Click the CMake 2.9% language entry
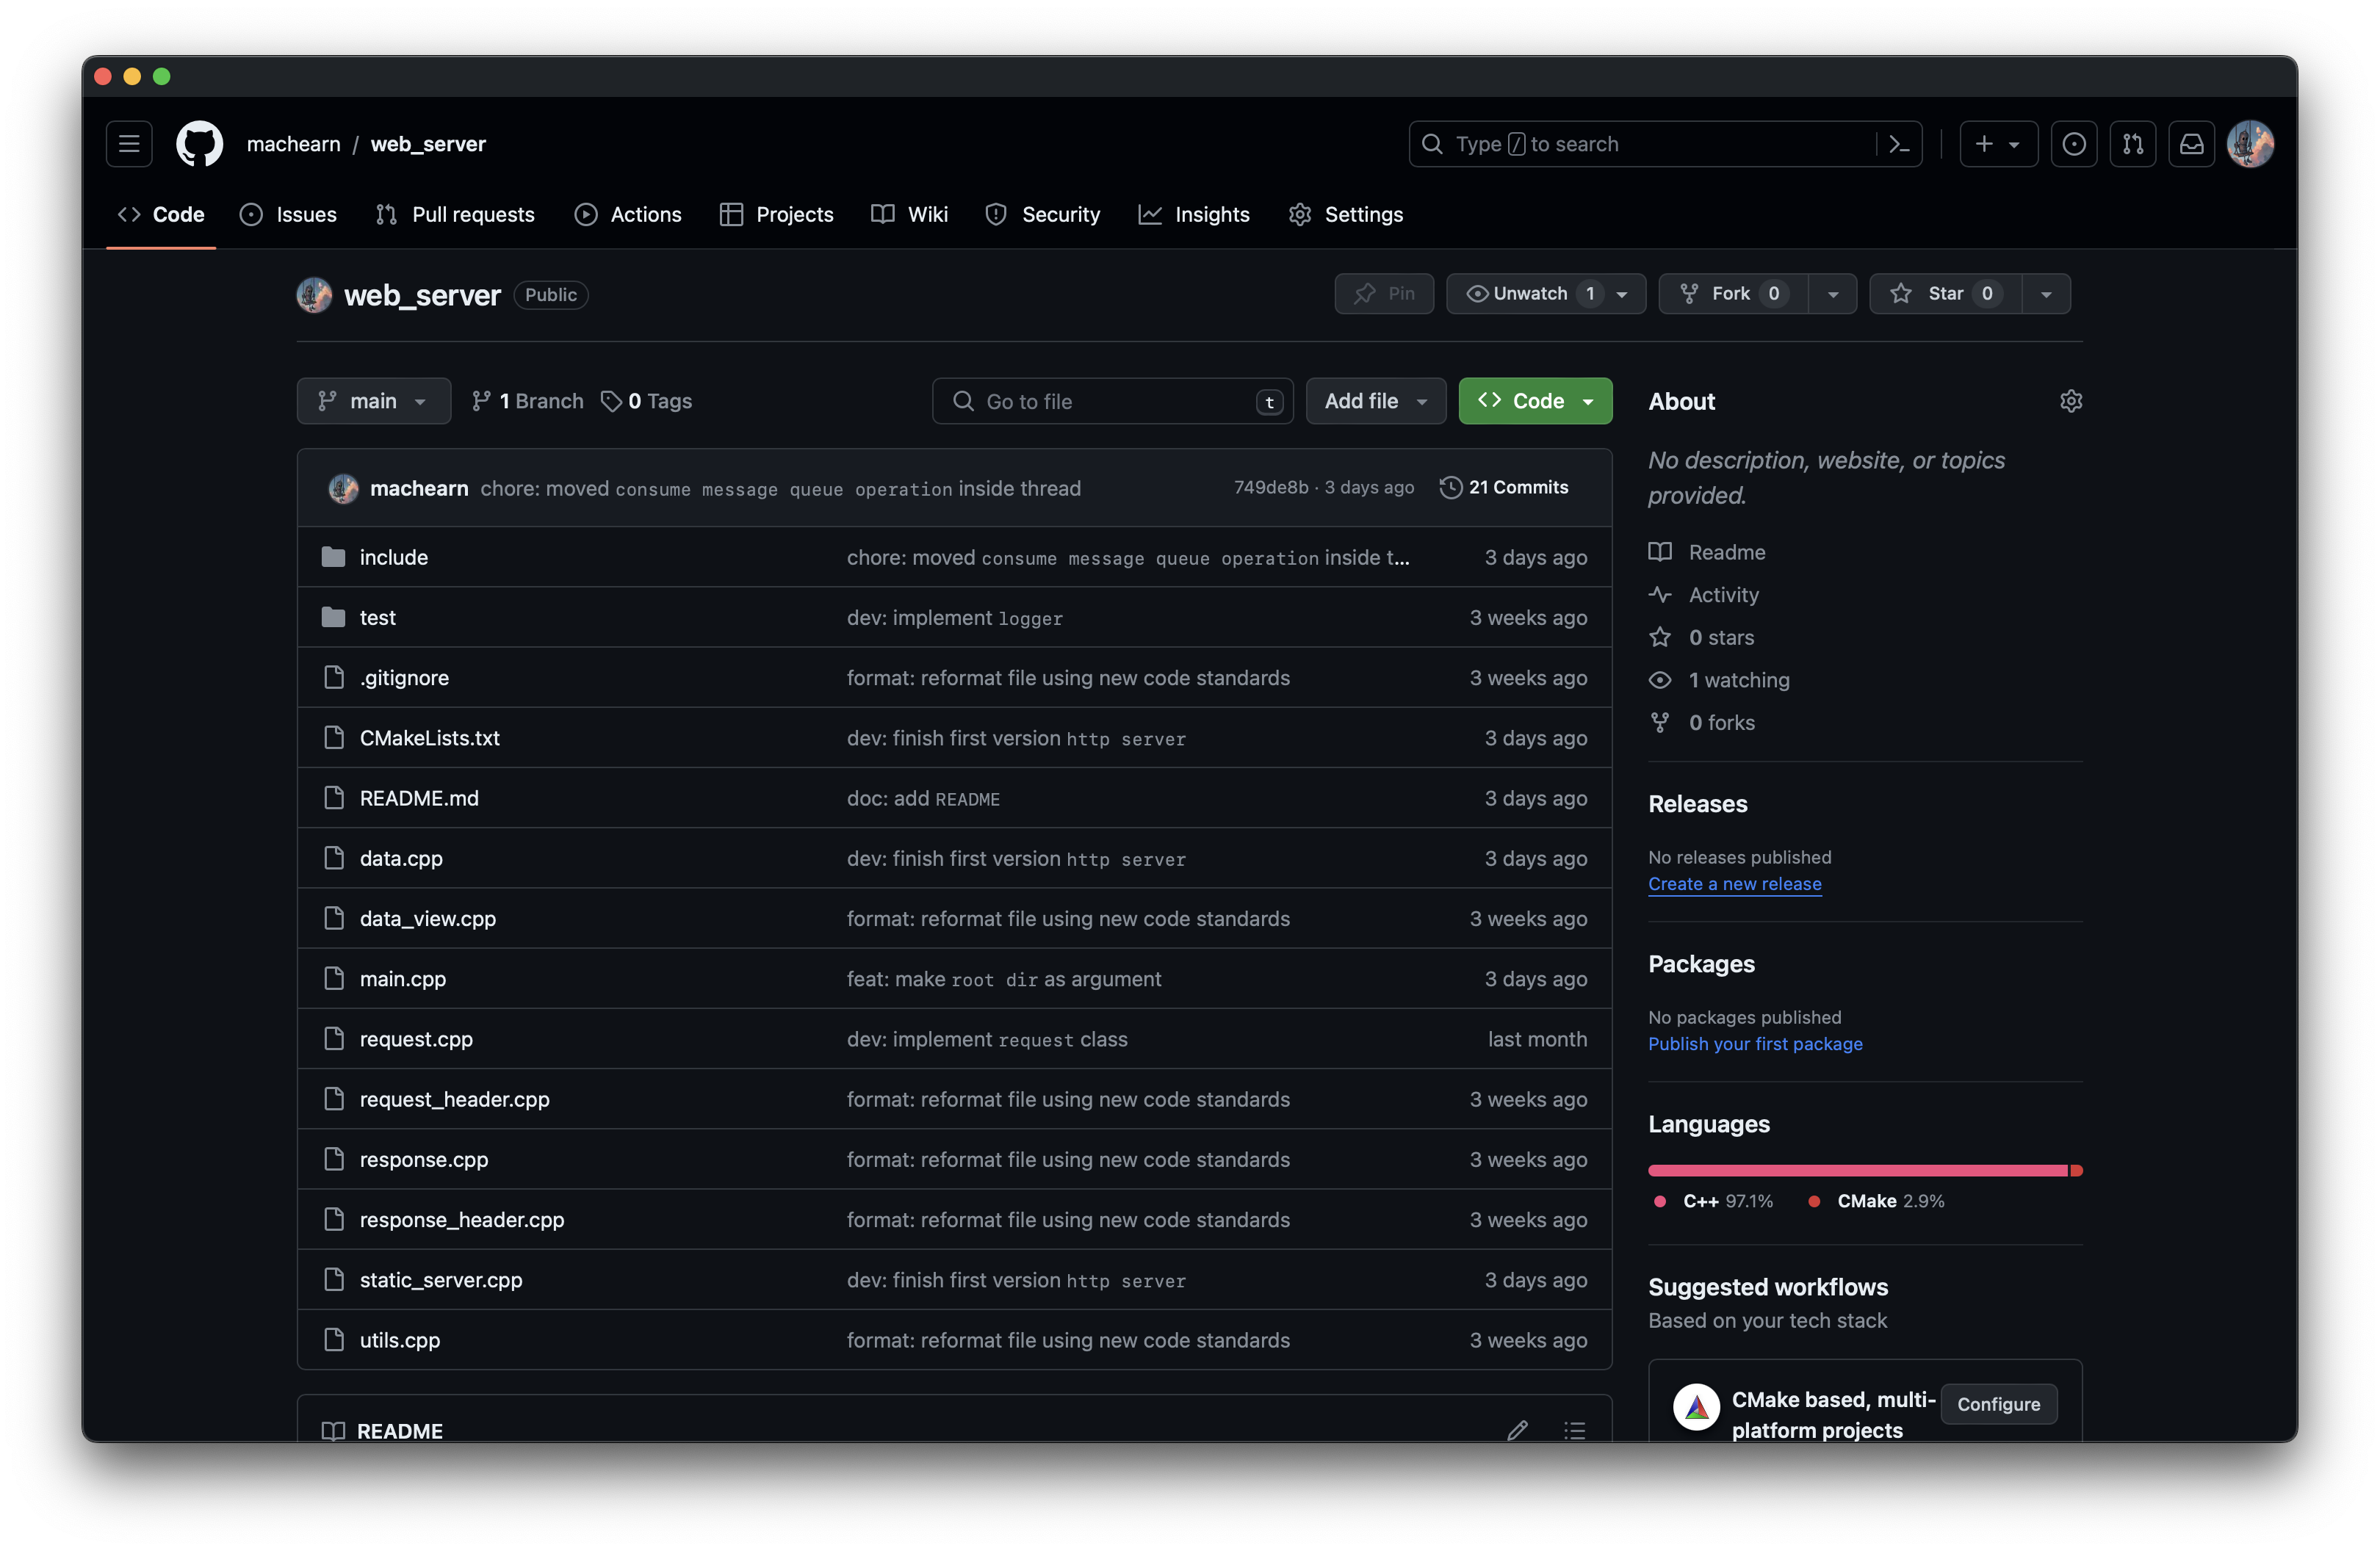The image size is (2380, 1551). (x=1876, y=1201)
